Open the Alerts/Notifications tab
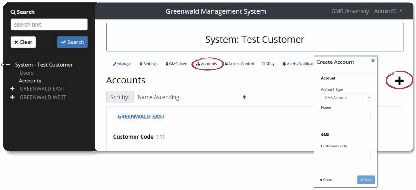This screenshot has height=190, width=416. point(298,64)
